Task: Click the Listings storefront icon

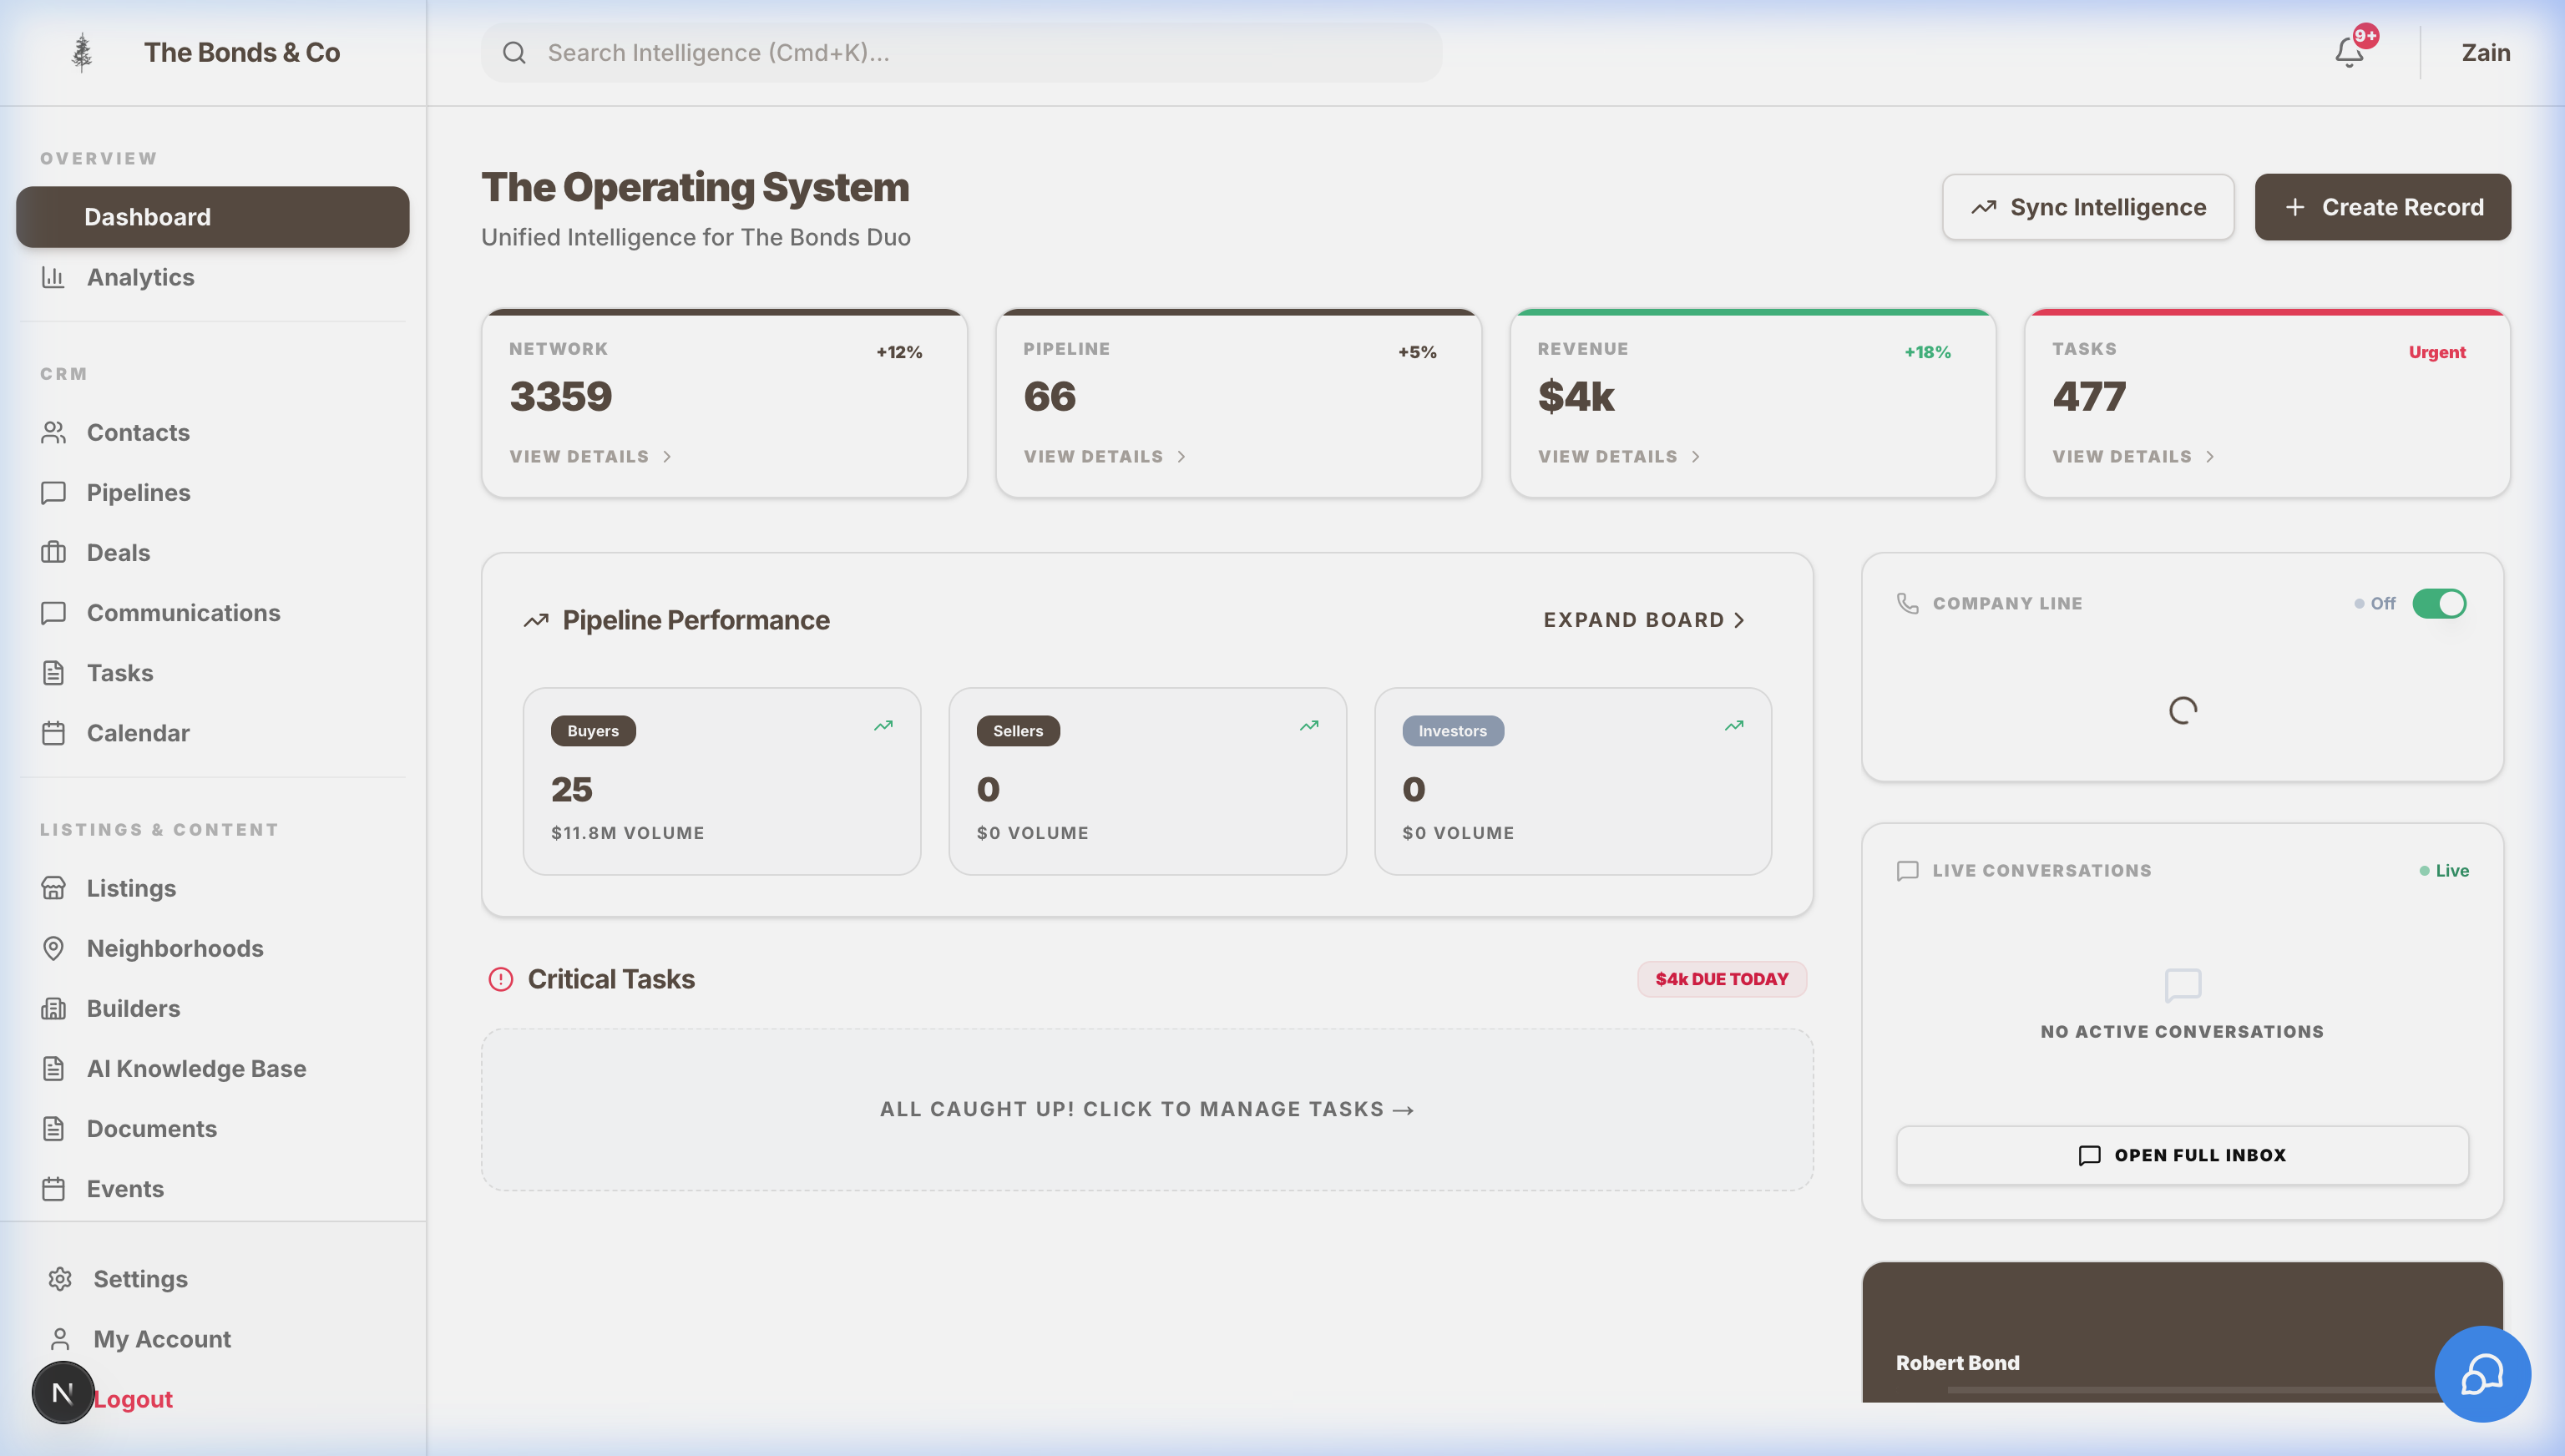Action: click(x=53, y=888)
